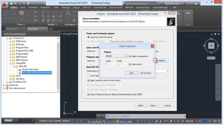This screenshot has height=125, width=223.
Task: Click the < Back button
Action: 140,106
